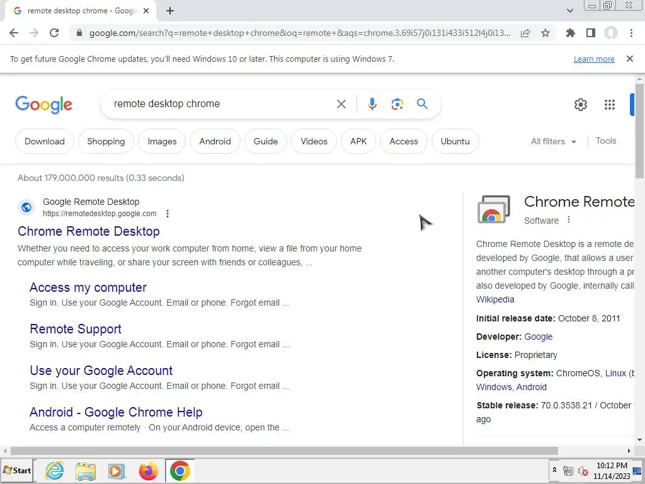The width and height of the screenshot is (645, 484).
Task: View site info via lock icon
Action: [79, 33]
